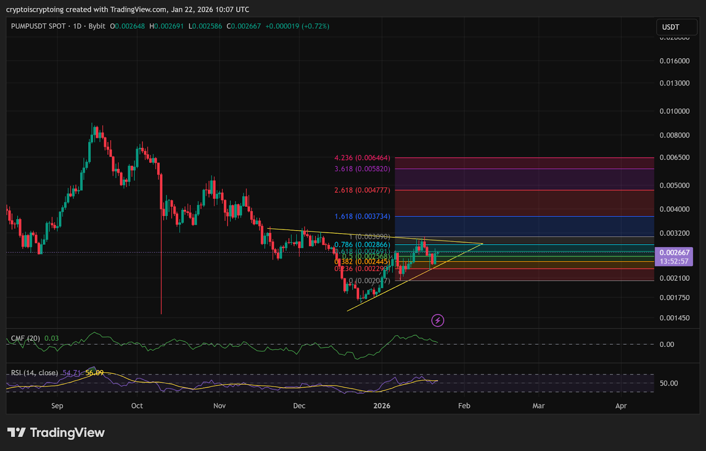Image resolution: width=706 pixels, height=451 pixels.
Task: Open the USDT currency selector
Action: coord(676,27)
